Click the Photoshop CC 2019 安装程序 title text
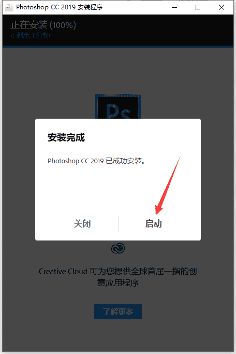Viewport: 236px width, 354px height. [60, 7]
